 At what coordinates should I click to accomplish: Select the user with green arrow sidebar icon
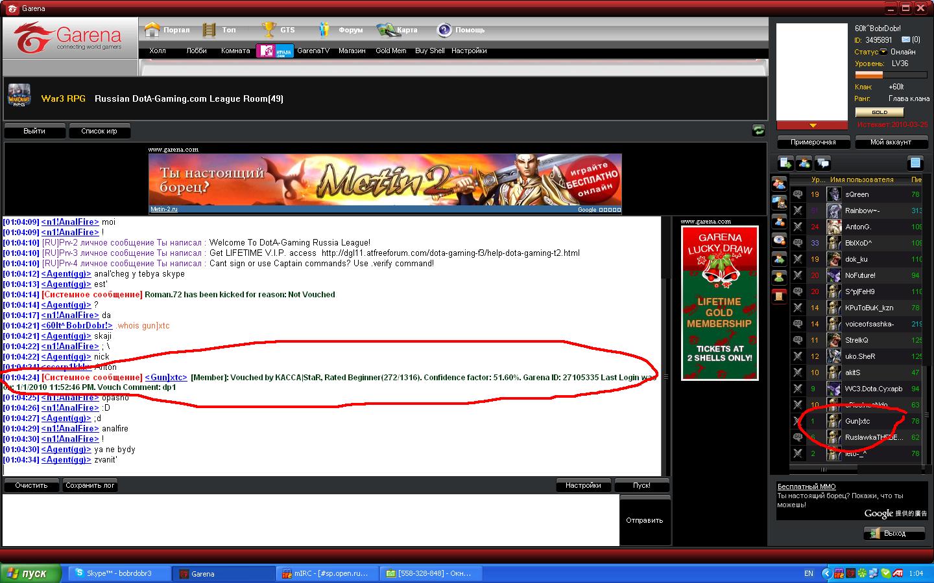click(x=779, y=259)
